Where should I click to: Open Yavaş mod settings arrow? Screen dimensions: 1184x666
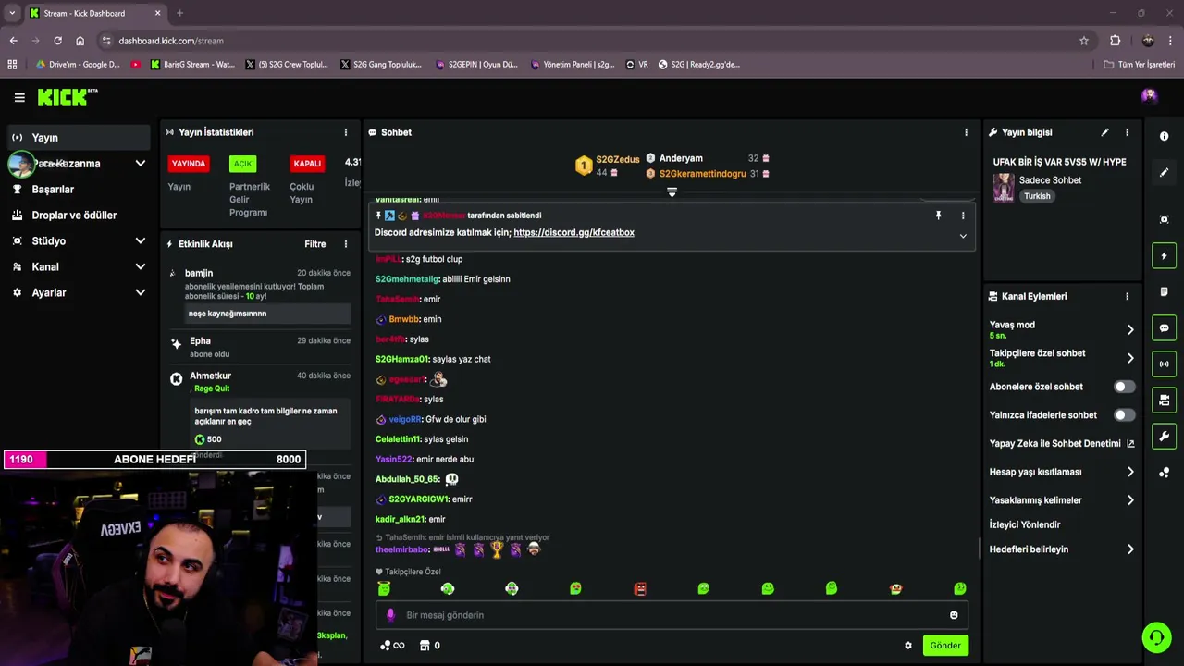tap(1130, 329)
